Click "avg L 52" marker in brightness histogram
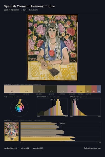 coord(53,99)
